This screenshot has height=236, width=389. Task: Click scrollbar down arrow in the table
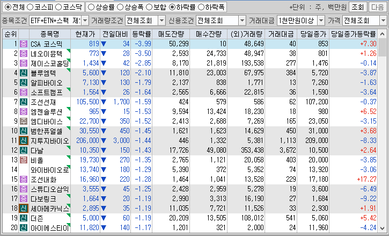click(382, 228)
